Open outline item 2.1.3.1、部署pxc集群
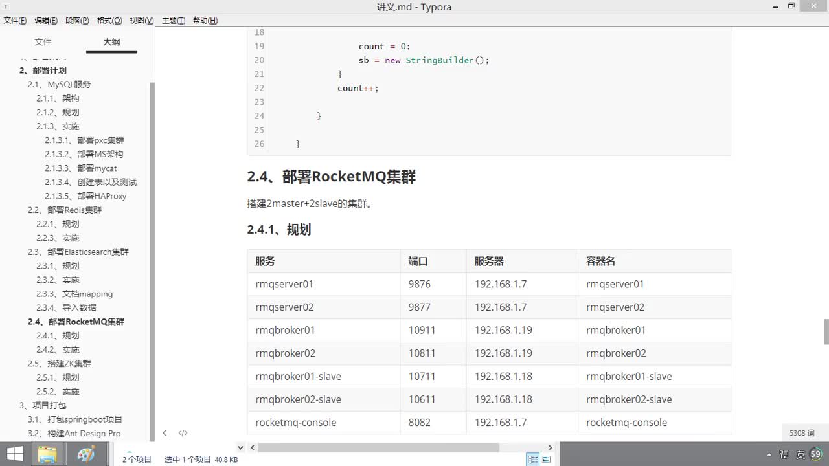The height and width of the screenshot is (466, 829). tap(84, 140)
